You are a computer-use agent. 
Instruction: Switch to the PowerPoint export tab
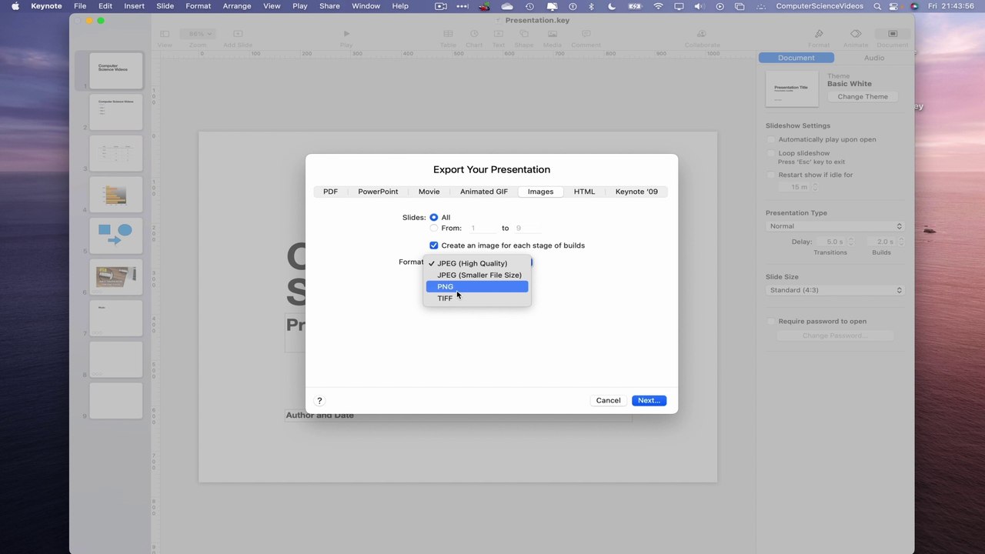click(x=378, y=192)
